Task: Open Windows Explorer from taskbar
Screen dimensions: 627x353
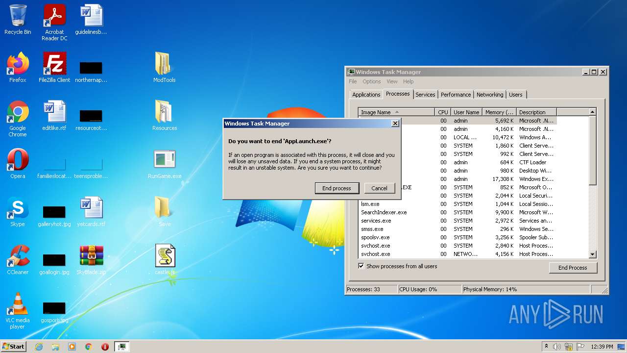Action: 55,347
